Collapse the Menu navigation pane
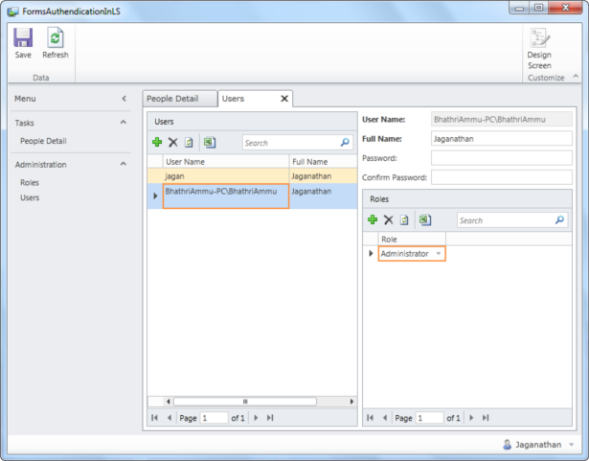Viewport: 589px width, 461px height. (x=124, y=99)
